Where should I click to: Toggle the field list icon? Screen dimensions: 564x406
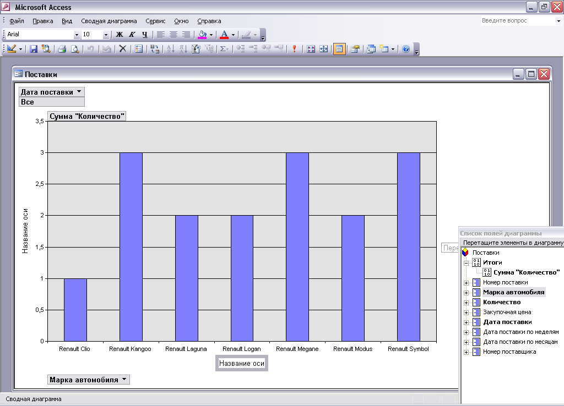[339, 49]
